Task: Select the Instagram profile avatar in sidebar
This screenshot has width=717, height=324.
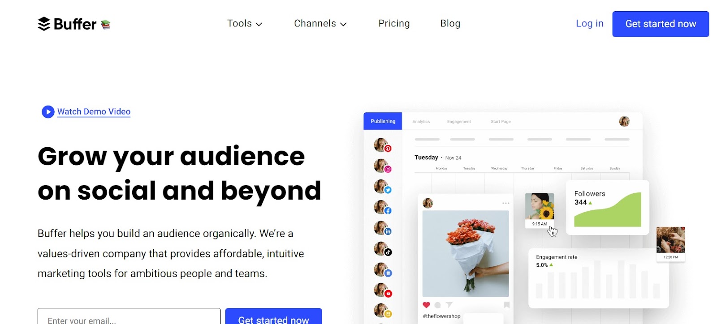Action: click(x=382, y=166)
